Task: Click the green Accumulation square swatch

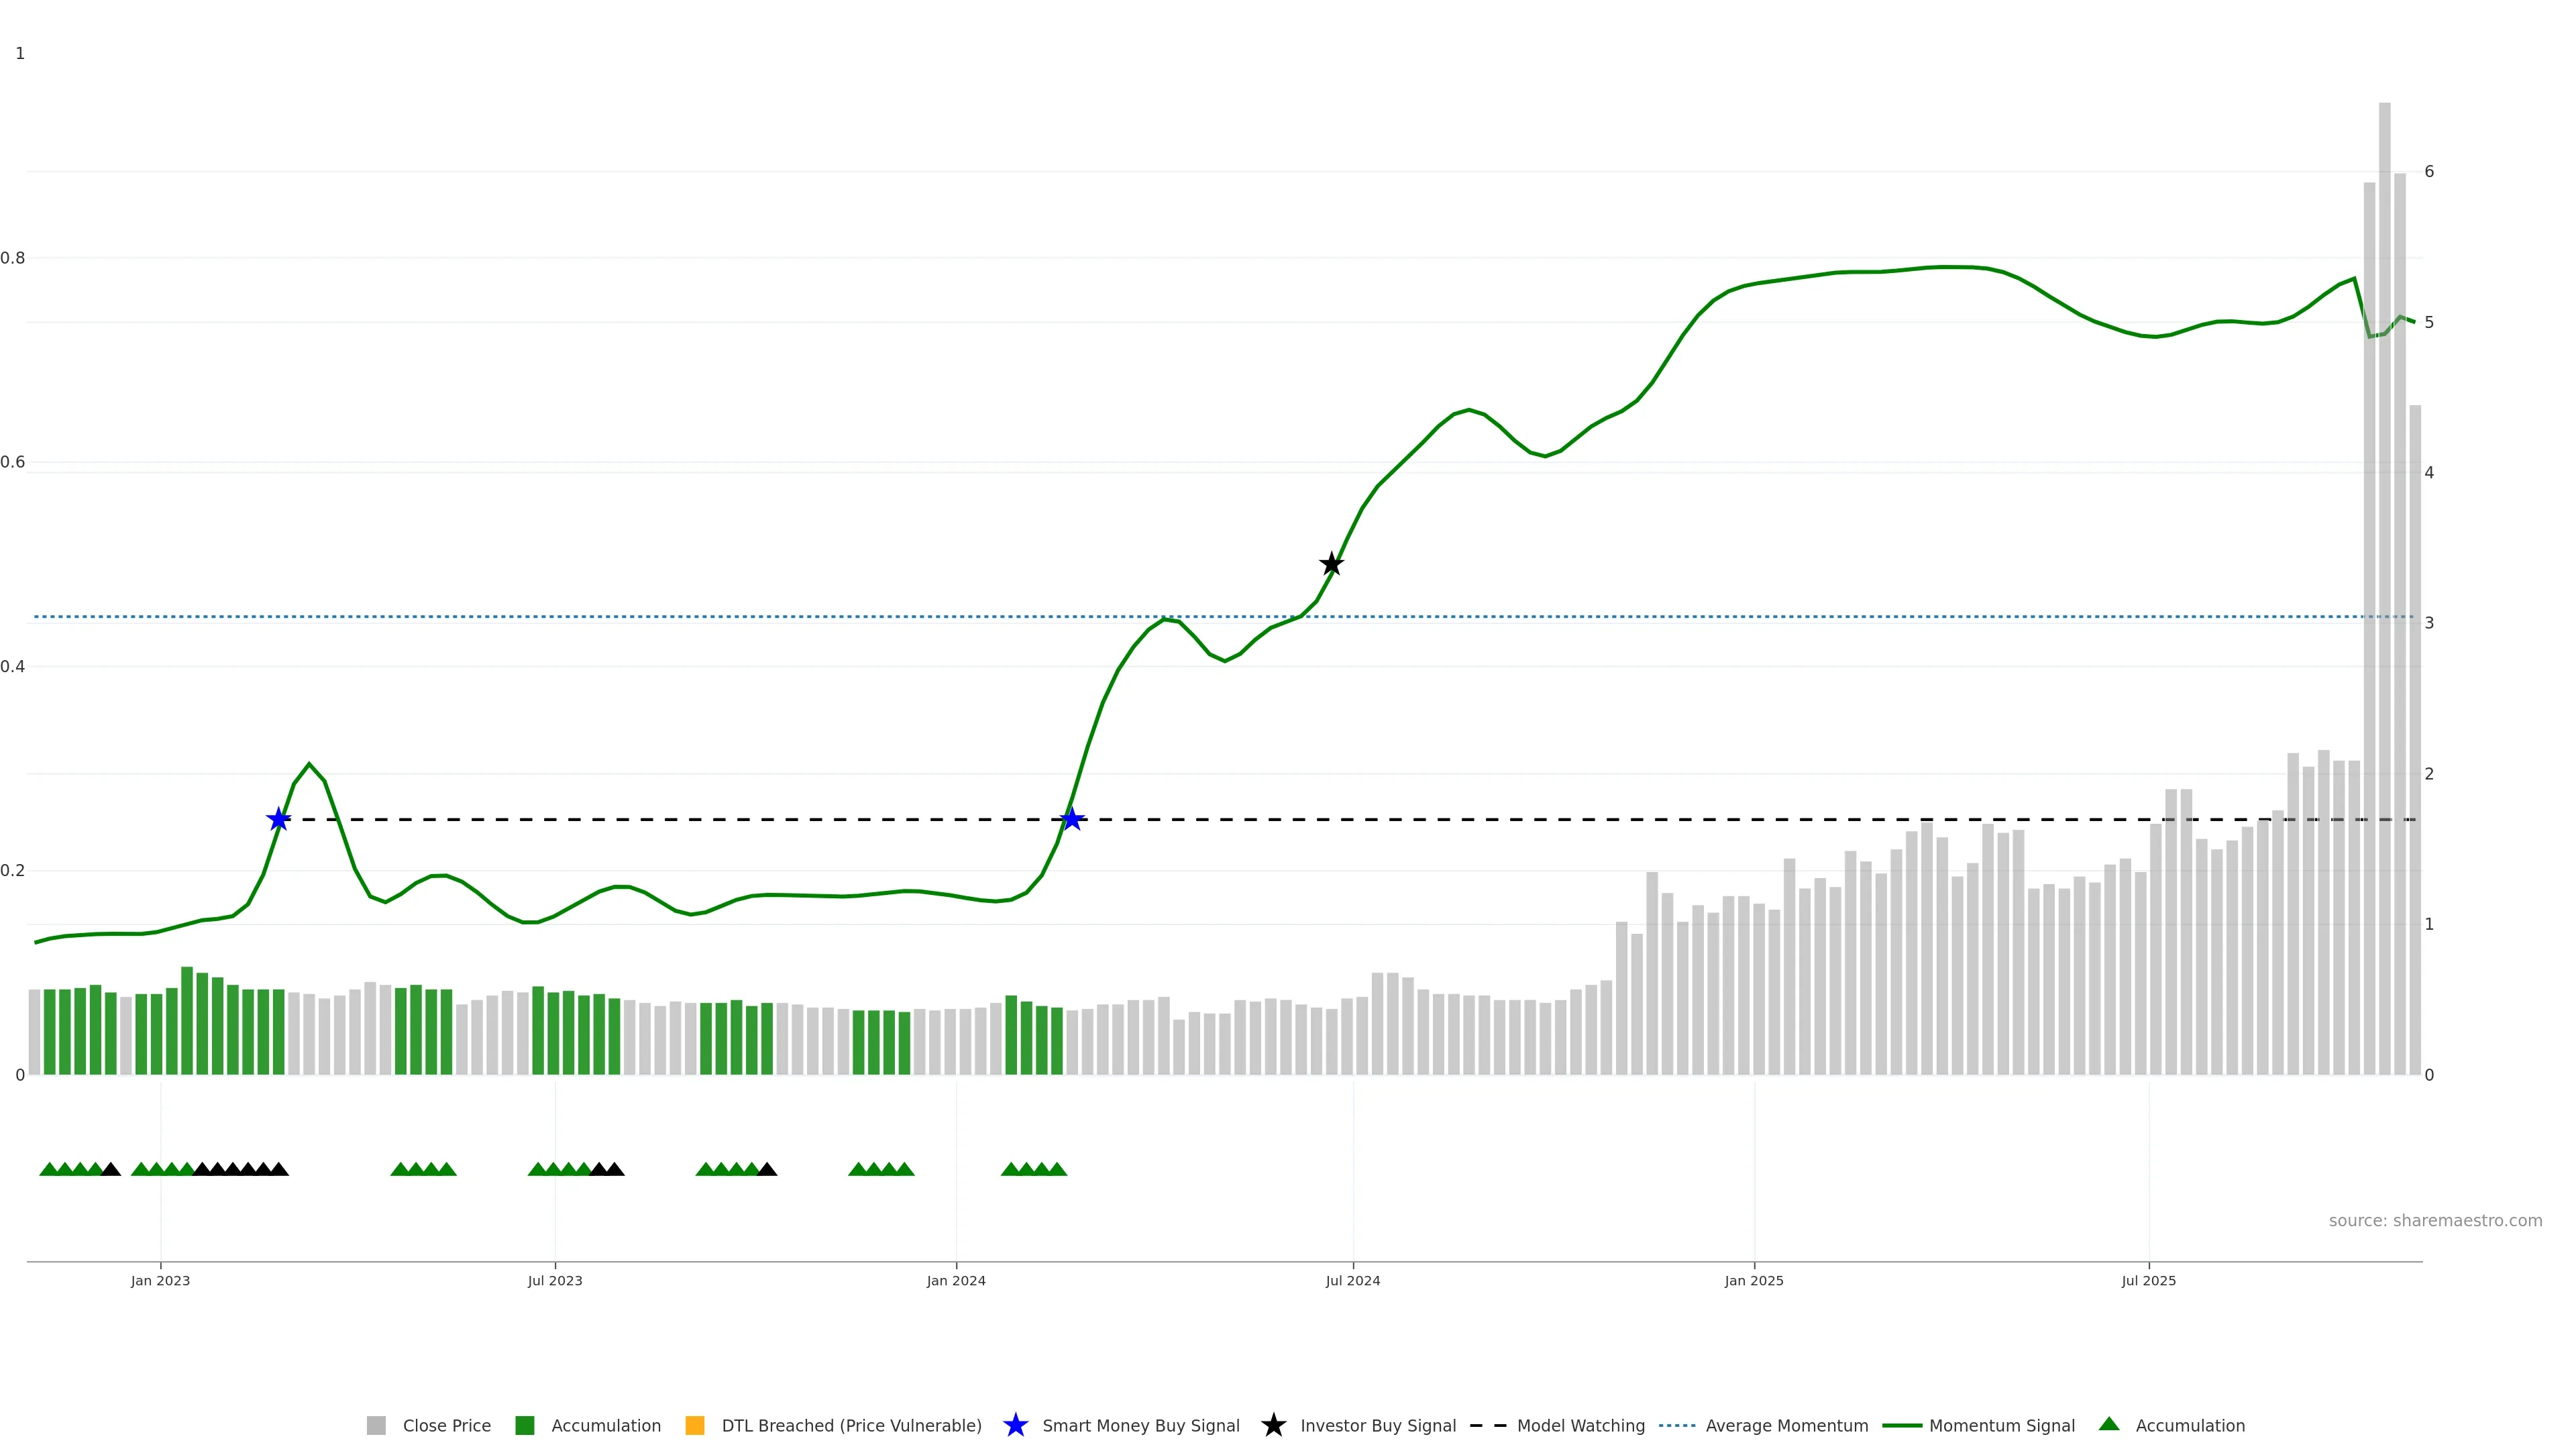Action: tap(524, 1426)
